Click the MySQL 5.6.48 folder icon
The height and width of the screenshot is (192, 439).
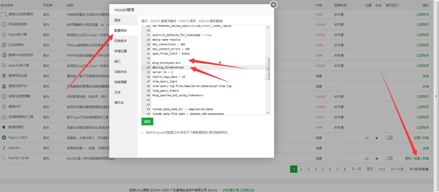367,159
